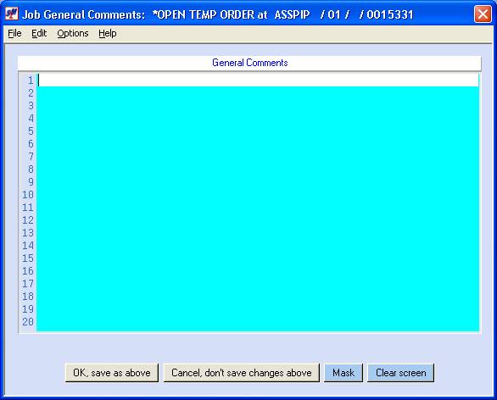Select comment line 13 field
This screenshot has width=497, height=400.
tap(258, 233)
